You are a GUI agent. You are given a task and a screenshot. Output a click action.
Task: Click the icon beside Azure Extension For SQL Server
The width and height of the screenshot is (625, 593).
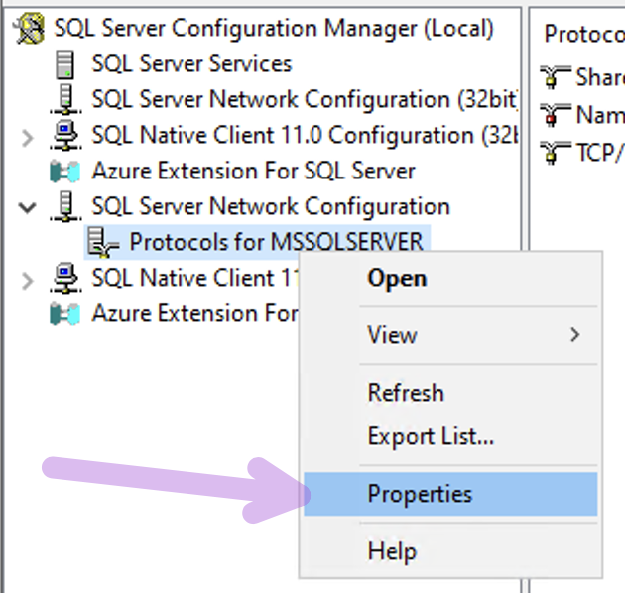[x=64, y=172]
